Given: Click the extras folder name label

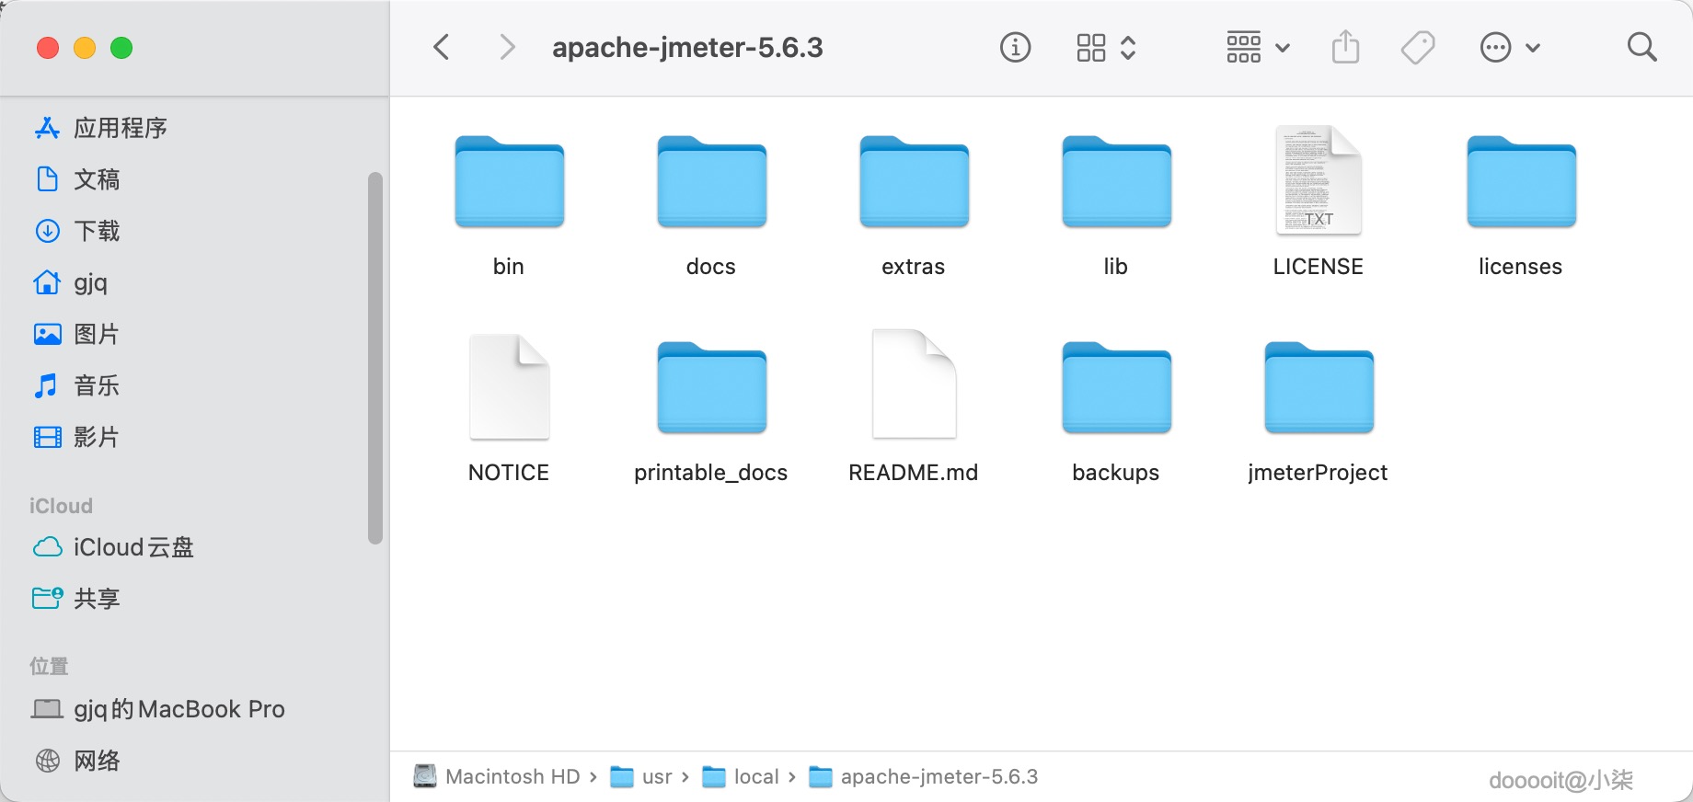Looking at the screenshot, I should click(914, 267).
